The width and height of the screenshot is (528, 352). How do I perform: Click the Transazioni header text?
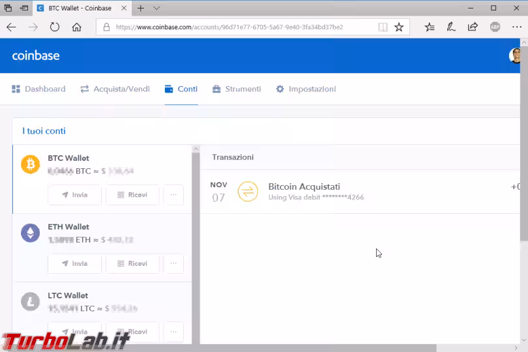pyautogui.click(x=233, y=157)
